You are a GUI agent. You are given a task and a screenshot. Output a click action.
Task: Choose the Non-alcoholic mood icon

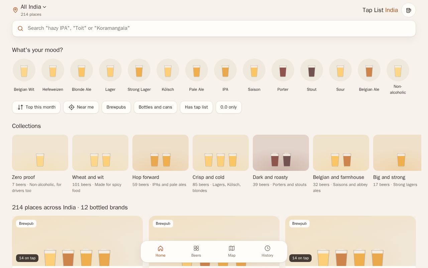[x=398, y=70]
